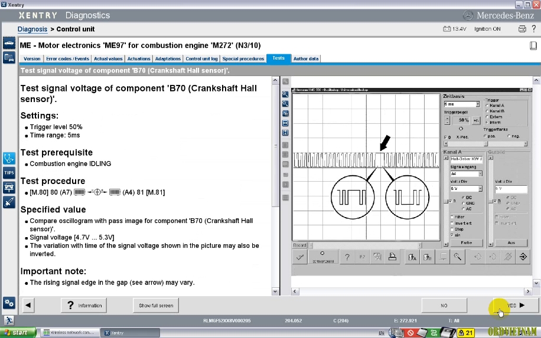Image resolution: width=541 pixels, height=338 pixels.
Task: Click the F2 icon in the oscilloscope toolbar
Action: (x=362, y=257)
